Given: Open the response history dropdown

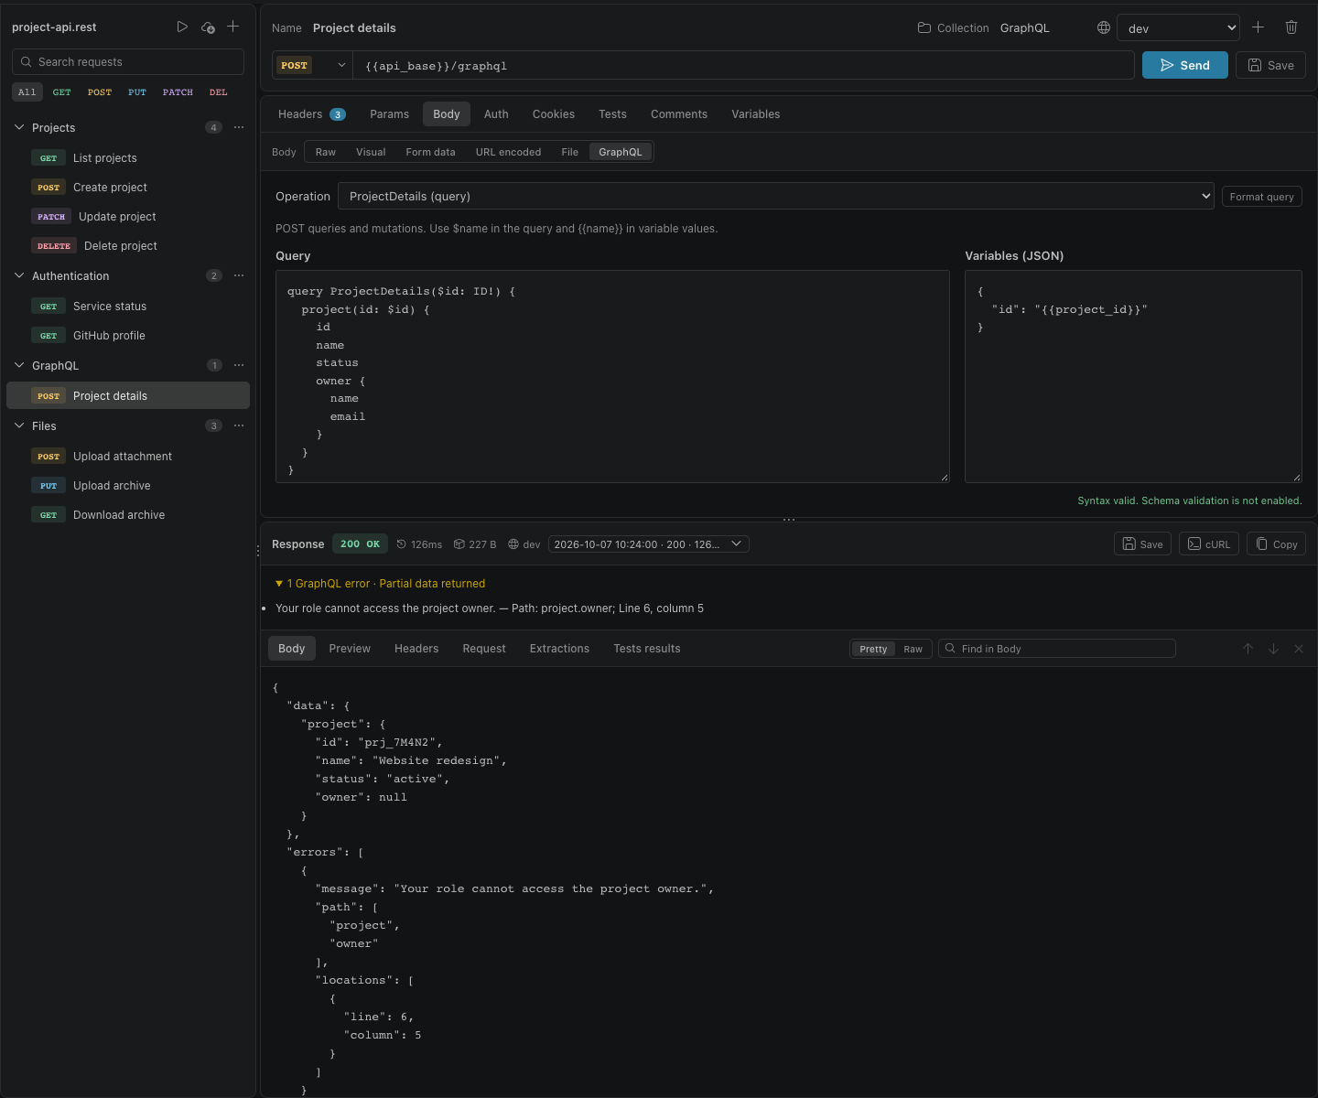Looking at the screenshot, I should coord(648,544).
